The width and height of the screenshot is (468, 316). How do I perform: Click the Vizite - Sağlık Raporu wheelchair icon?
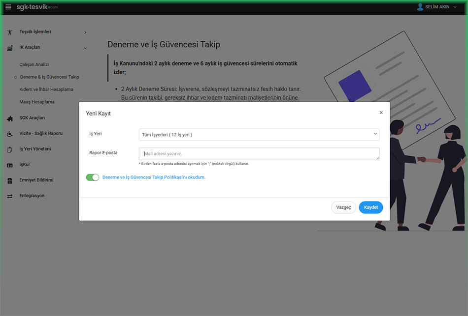[x=9, y=134]
